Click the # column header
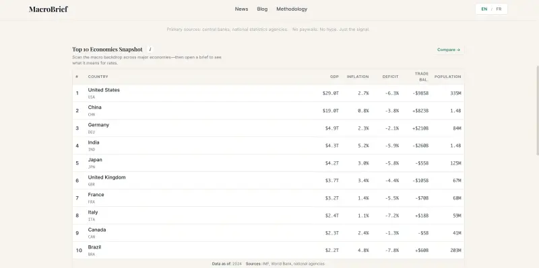Screen dimensions: 539x268 click(77, 77)
